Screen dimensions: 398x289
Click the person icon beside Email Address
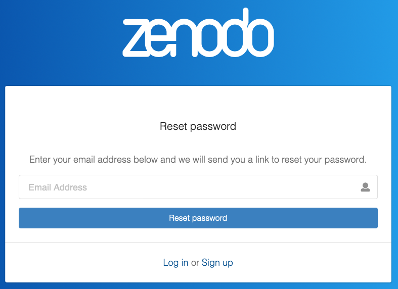[365, 187]
